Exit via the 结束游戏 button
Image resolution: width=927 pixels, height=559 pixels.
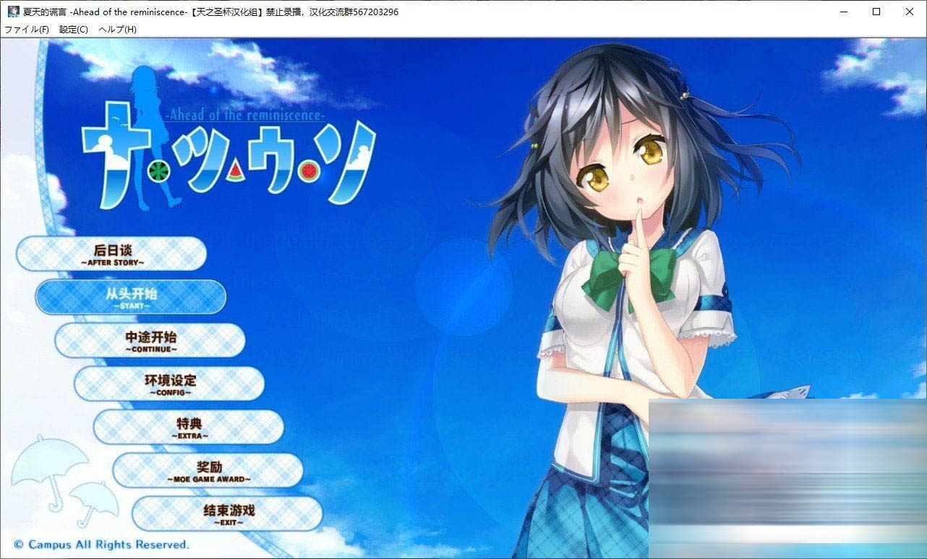tap(228, 514)
